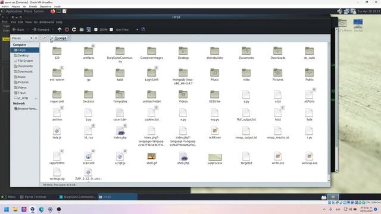
Task: Open File Explorer on the Windows taskbar
Action: point(15,209)
